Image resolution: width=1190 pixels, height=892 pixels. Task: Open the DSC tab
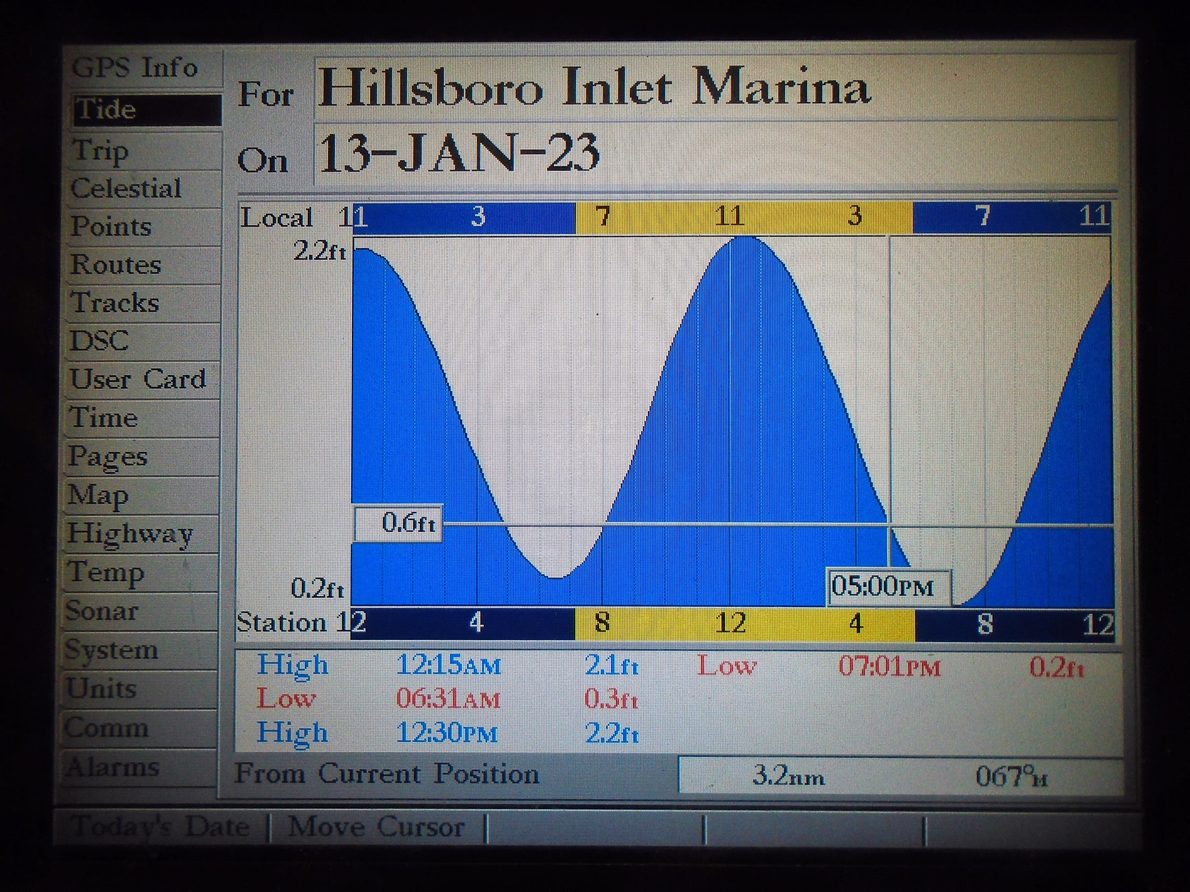(143, 341)
